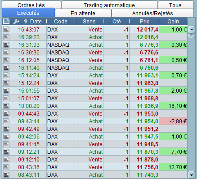Click the price 6 761,1
The image size is (197, 179).
coord(149,60)
